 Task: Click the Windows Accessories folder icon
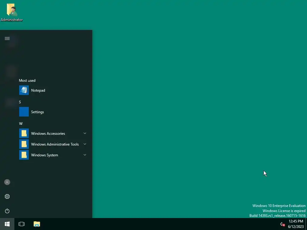click(x=24, y=133)
